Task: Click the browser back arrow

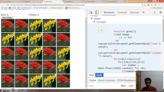Action: (2, 5)
